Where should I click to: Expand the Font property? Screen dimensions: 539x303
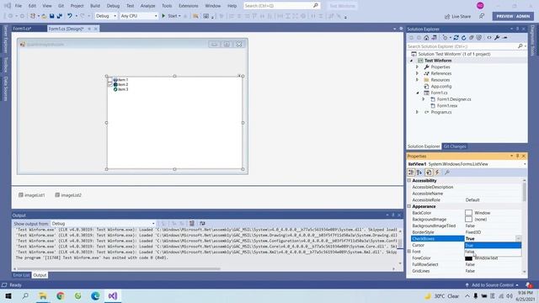[409, 252]
